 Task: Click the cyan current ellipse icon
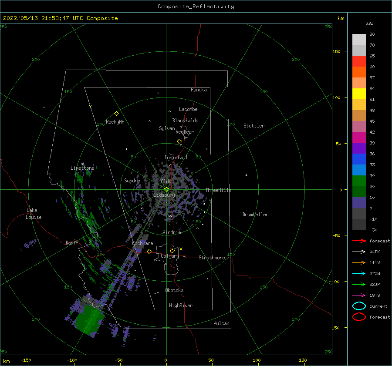359,306
